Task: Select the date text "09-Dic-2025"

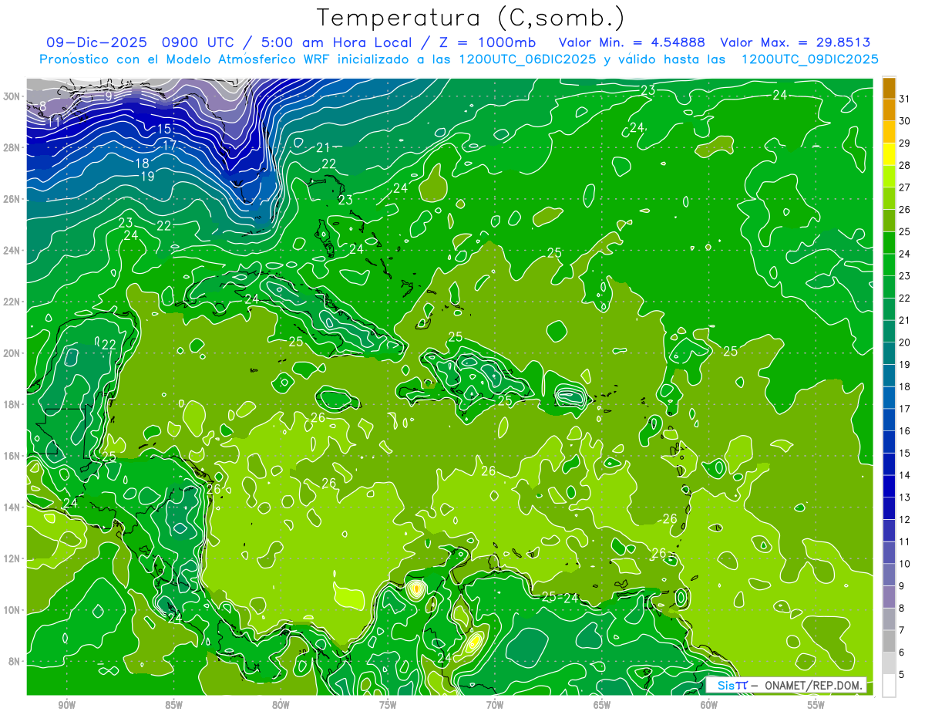Action: click(x=96, y=42)
